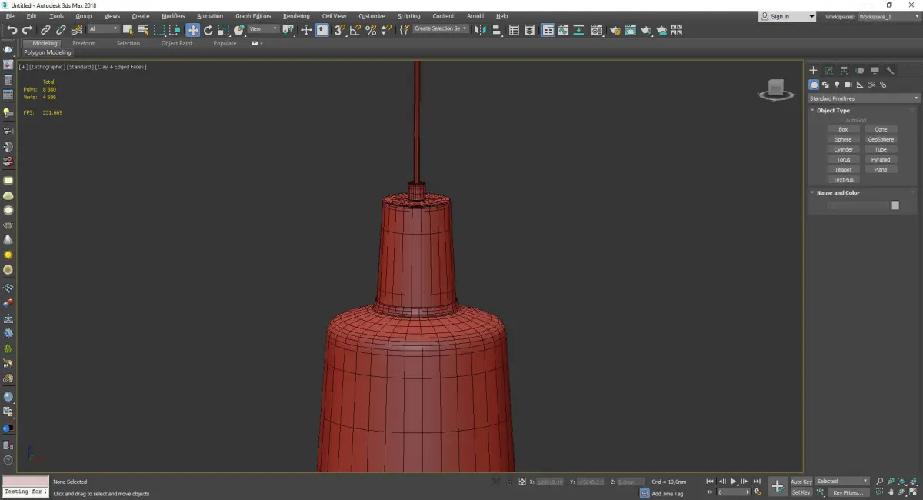Click the Rotate tool icon

(x=208, y=30)
